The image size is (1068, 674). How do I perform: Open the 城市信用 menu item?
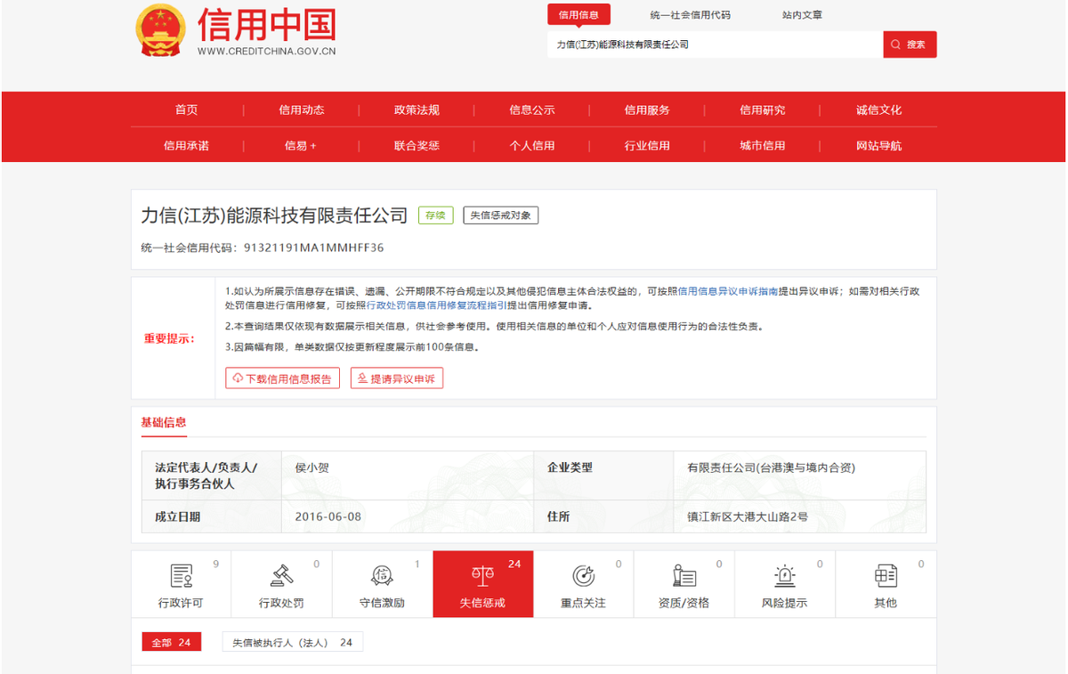tap(762, 144)
